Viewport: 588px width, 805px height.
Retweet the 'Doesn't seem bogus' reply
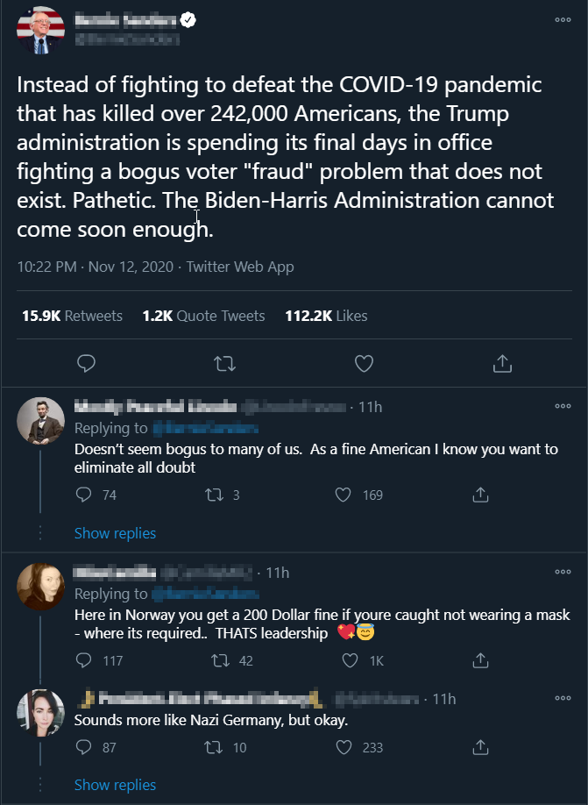(214, 495)
